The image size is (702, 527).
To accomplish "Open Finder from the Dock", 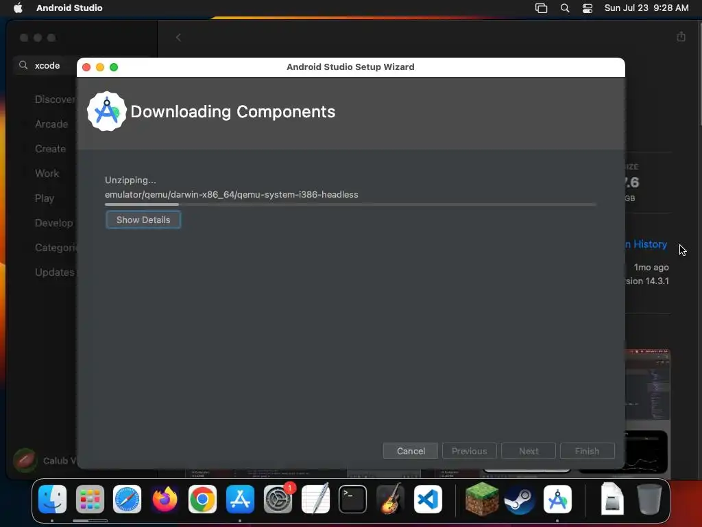I will tap(52, 500).
